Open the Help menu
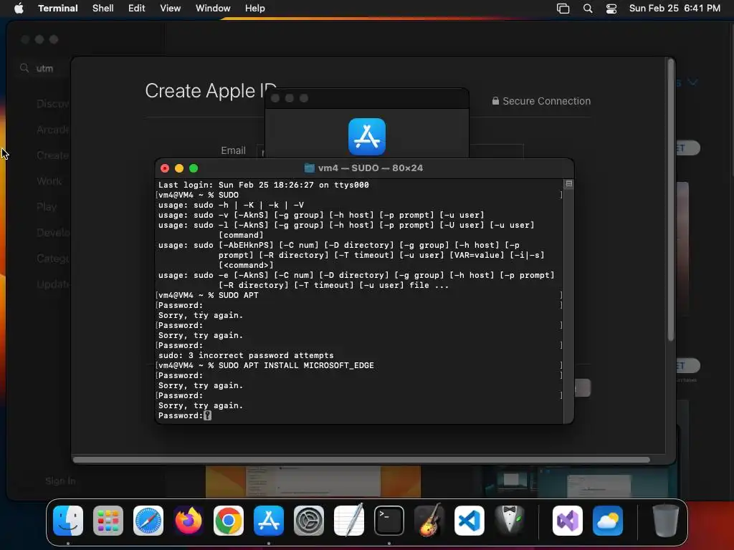The width and height of the screenshot is (734, 550). tap(255, 9)
